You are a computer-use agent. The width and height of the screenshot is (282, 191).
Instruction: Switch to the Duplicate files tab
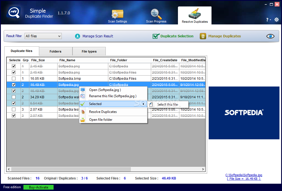(21, 51)
